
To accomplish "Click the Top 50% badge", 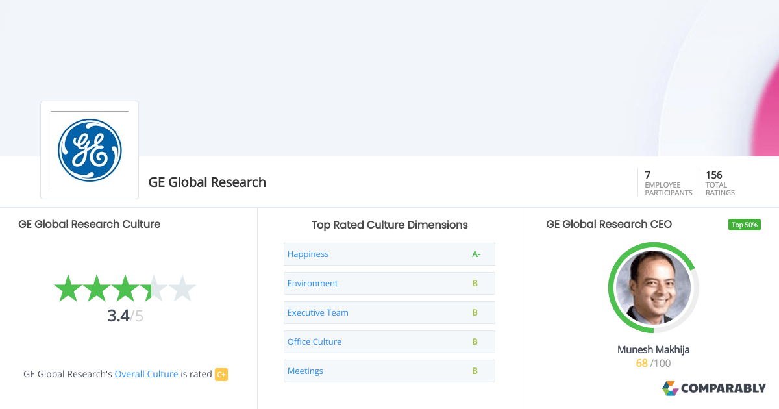I will pos(745,225).
